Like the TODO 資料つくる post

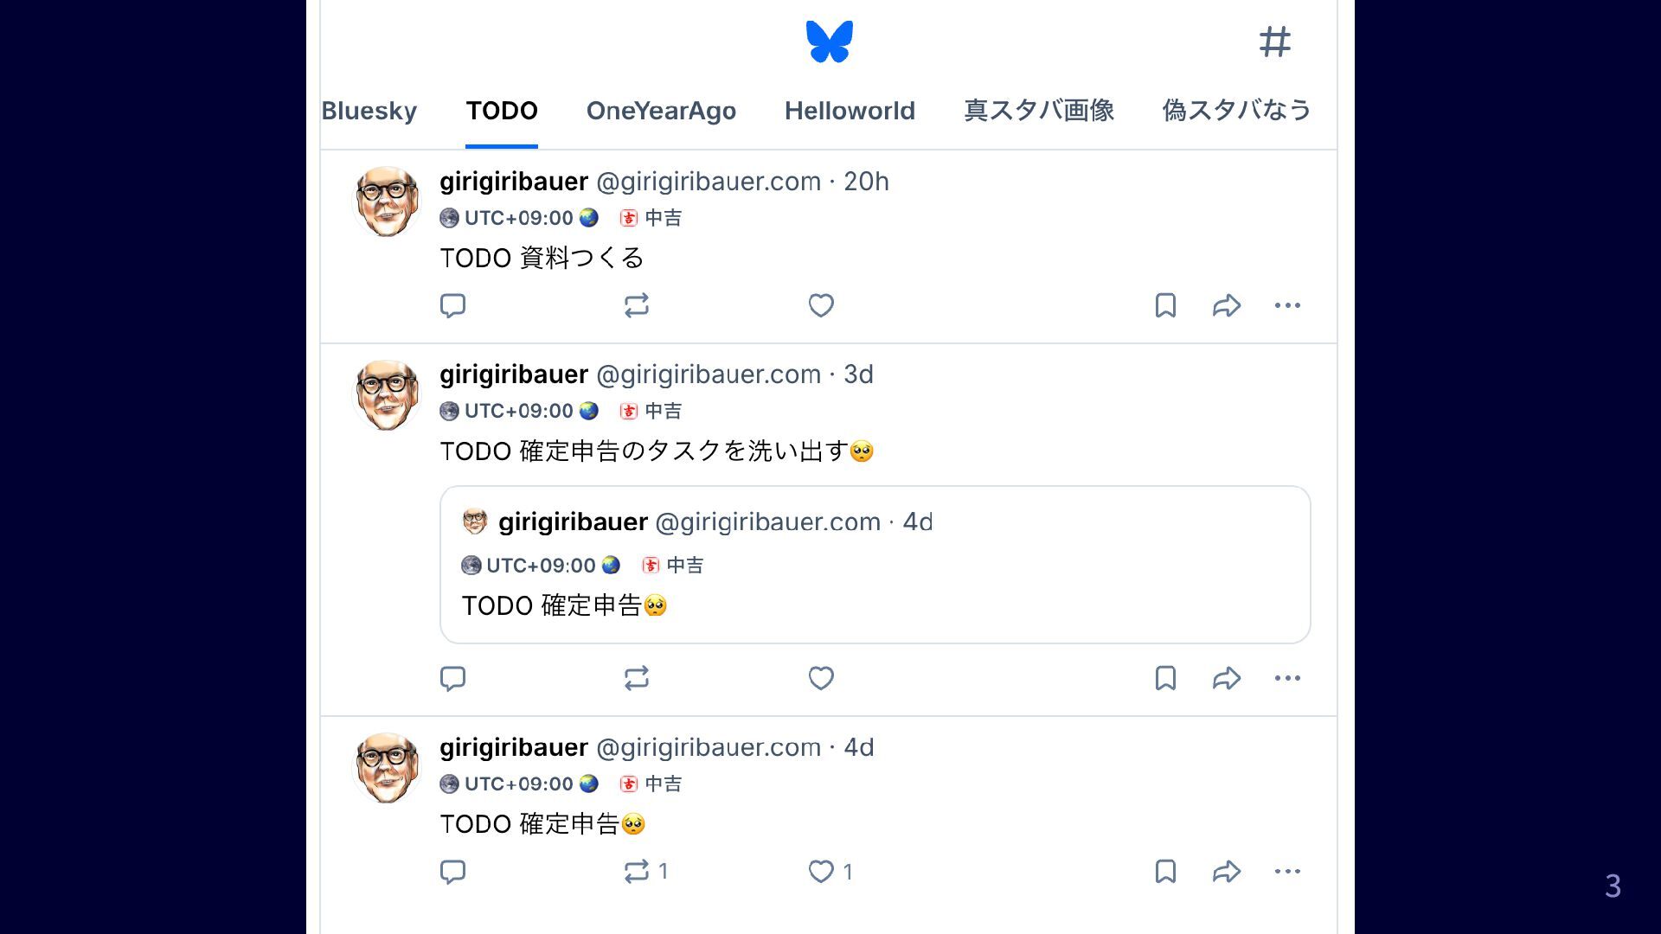point(821,305)
